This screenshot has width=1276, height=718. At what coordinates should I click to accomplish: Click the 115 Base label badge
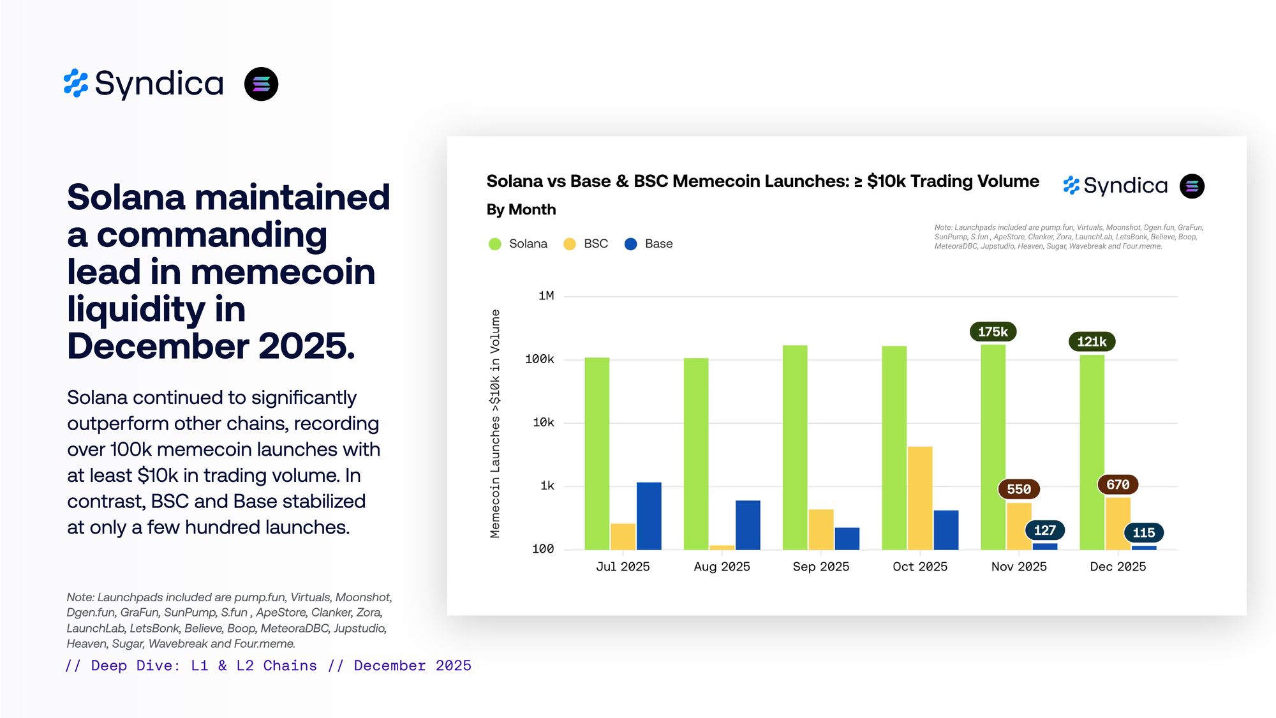pos(1143,532)
